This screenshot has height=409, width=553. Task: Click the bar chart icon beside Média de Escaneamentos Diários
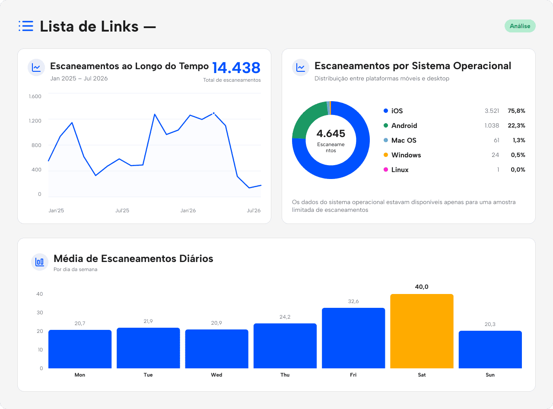click(x=40, y=262)
